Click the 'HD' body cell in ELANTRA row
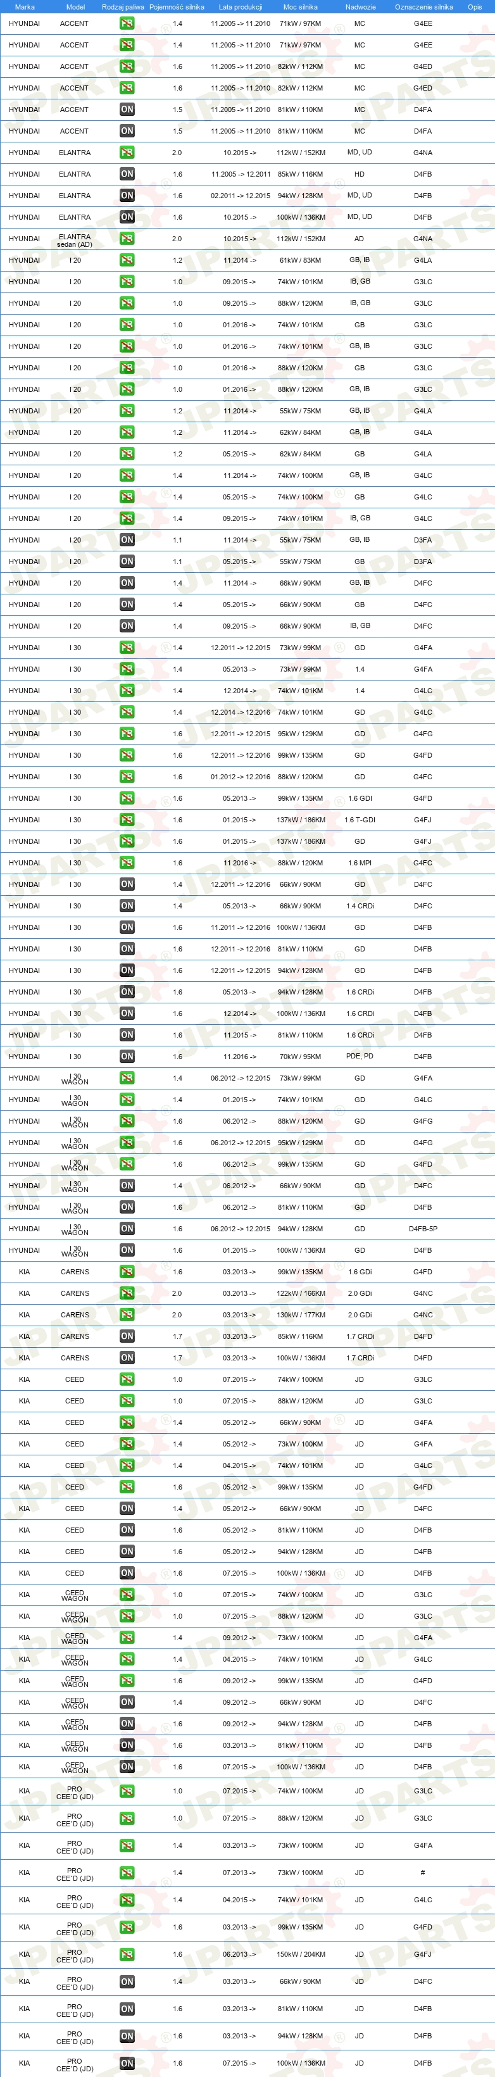Viewport: 495px width, 2077px height. tap(360, 174)
